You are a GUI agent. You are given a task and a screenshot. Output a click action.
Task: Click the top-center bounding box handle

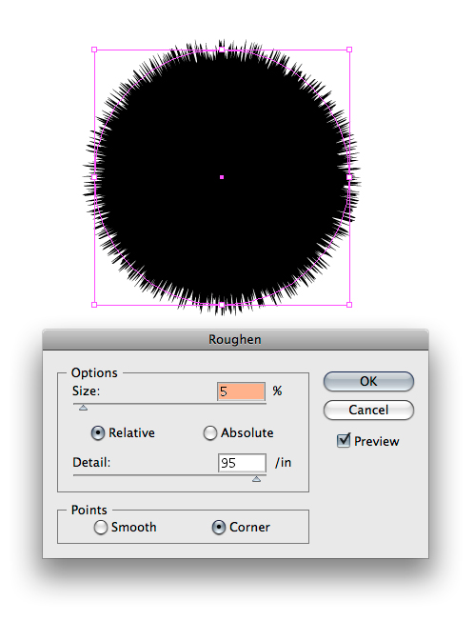[x=222, y=50]
